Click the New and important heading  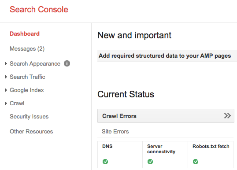[134, 35]
